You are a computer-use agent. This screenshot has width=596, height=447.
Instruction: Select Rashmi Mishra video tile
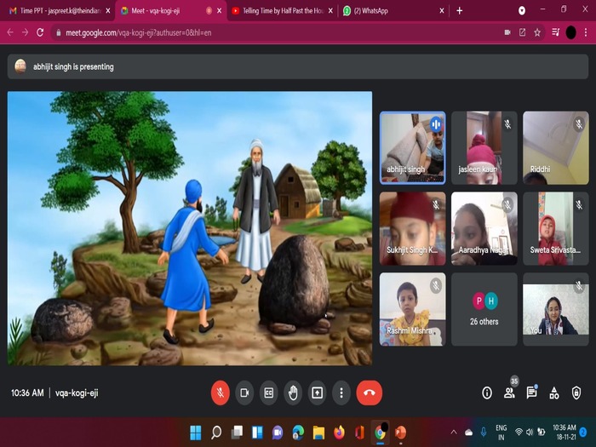click(412, 309)
